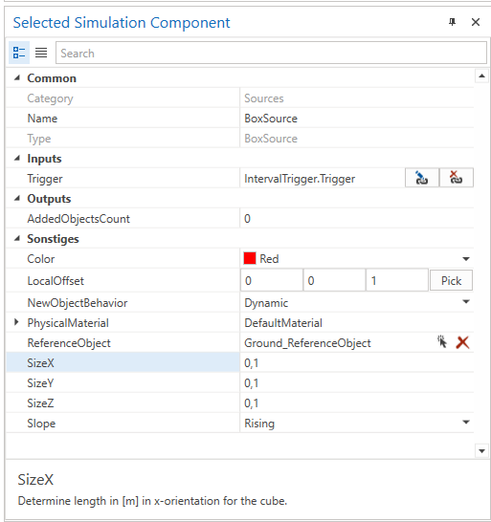Click the IntervalTrigger.Trigger value

300,179
